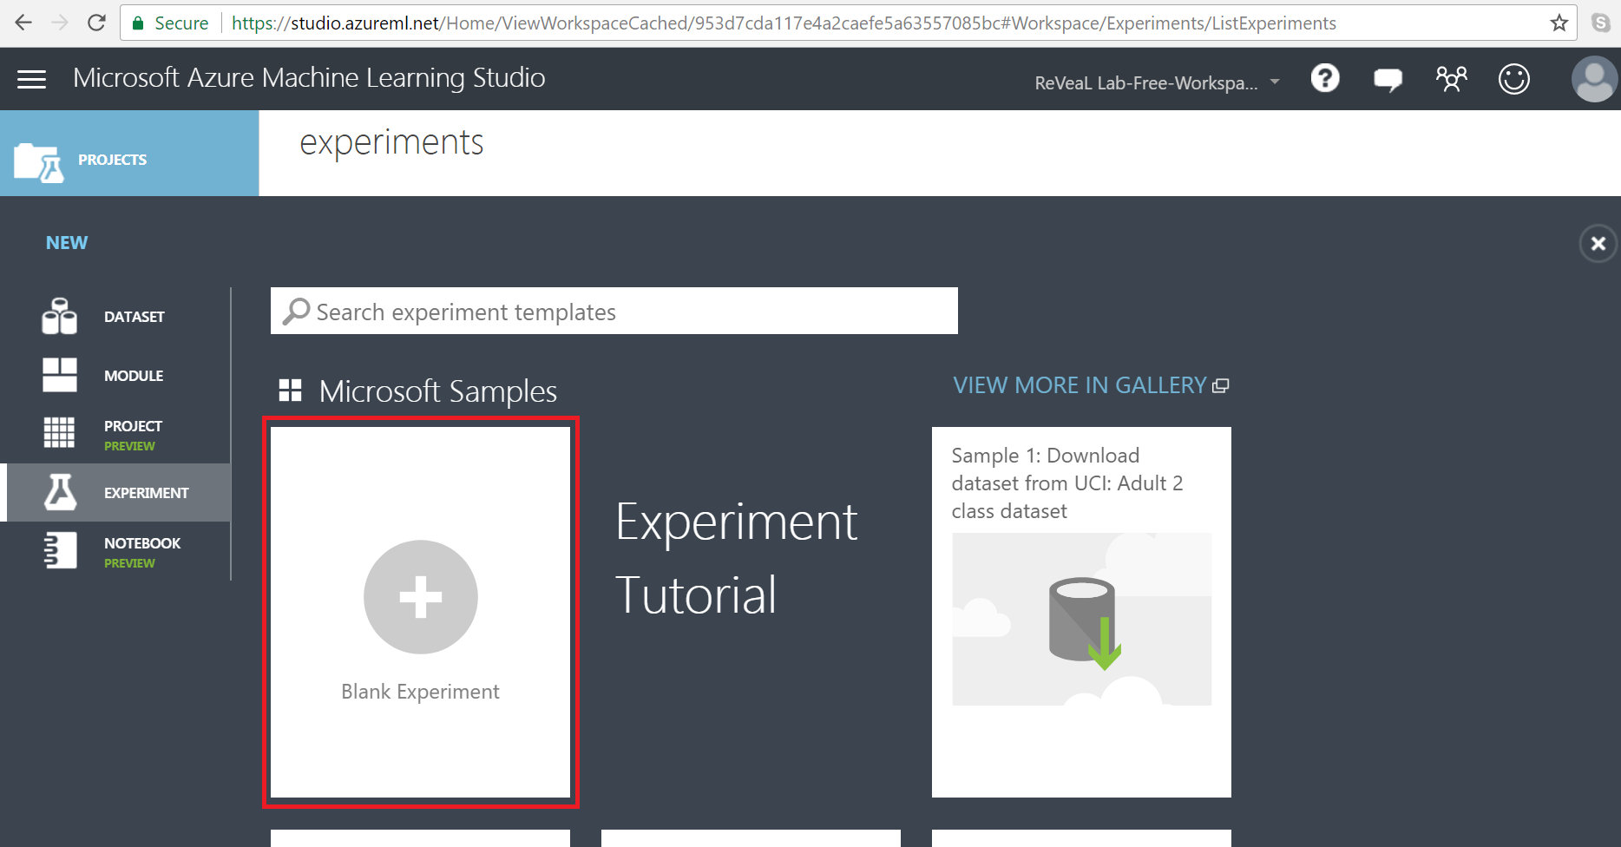The width and height of the screenshot is (1621, 847).
Task: Bookmark this page with star icon
Action: (1559, 23)
